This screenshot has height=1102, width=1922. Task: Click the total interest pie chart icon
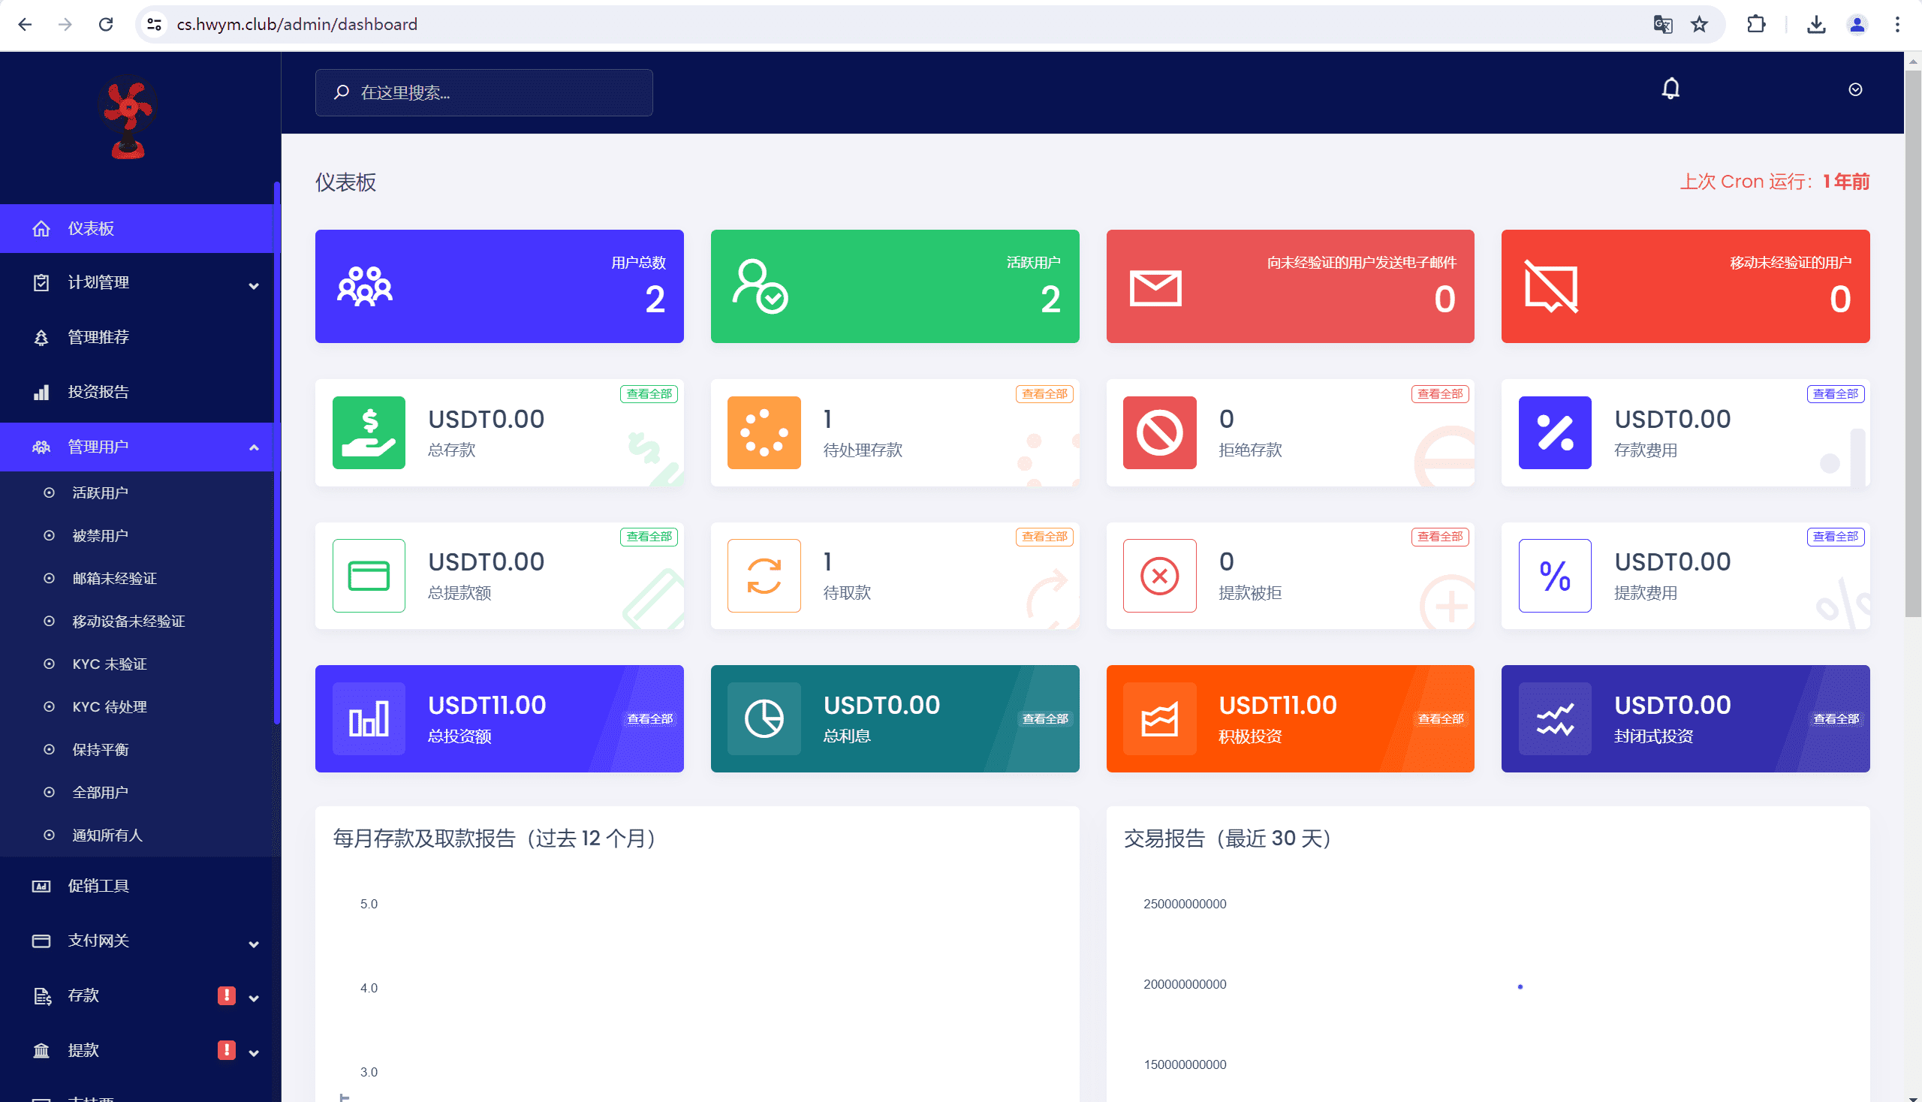tap(764, 718)
